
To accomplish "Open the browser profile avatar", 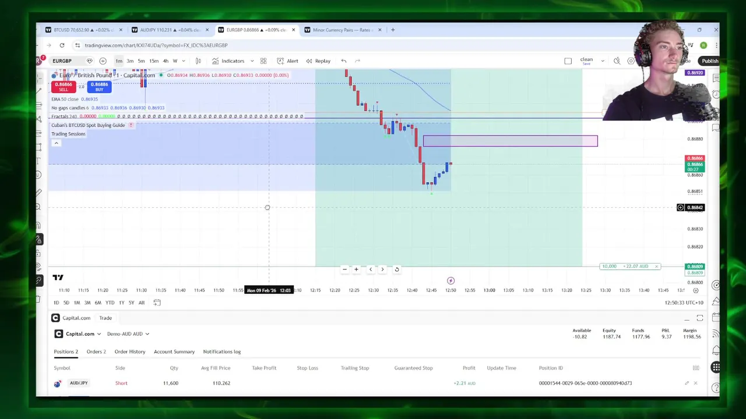I will (x=703, y=45).
